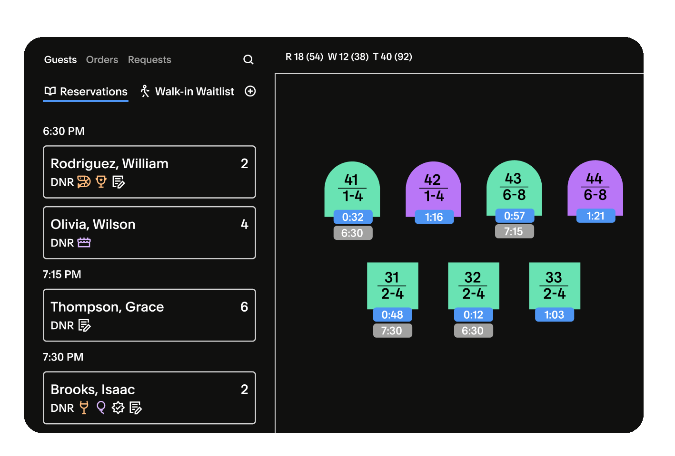Image resolution: width=675 pixels, height=456 pixels.
Task: Click the walking person Walk-in icon
Action: click(x=145, y=91)
